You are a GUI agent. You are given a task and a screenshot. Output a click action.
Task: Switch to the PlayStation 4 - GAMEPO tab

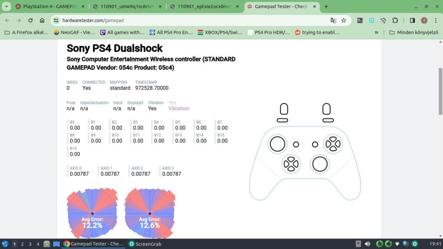[x=50, y=6]
